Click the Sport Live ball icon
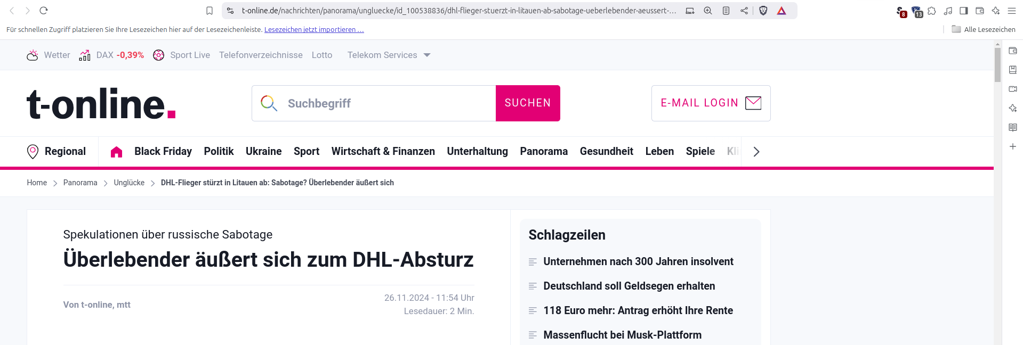The height and width of the screenshot is (345, 1023). tap(158, 55)
